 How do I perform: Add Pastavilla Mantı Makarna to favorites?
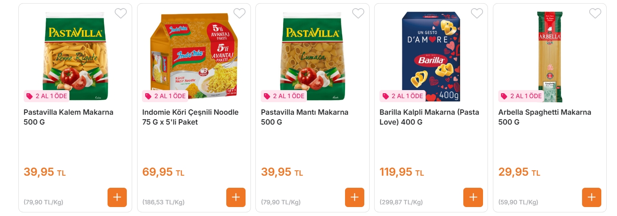(358, 13)
